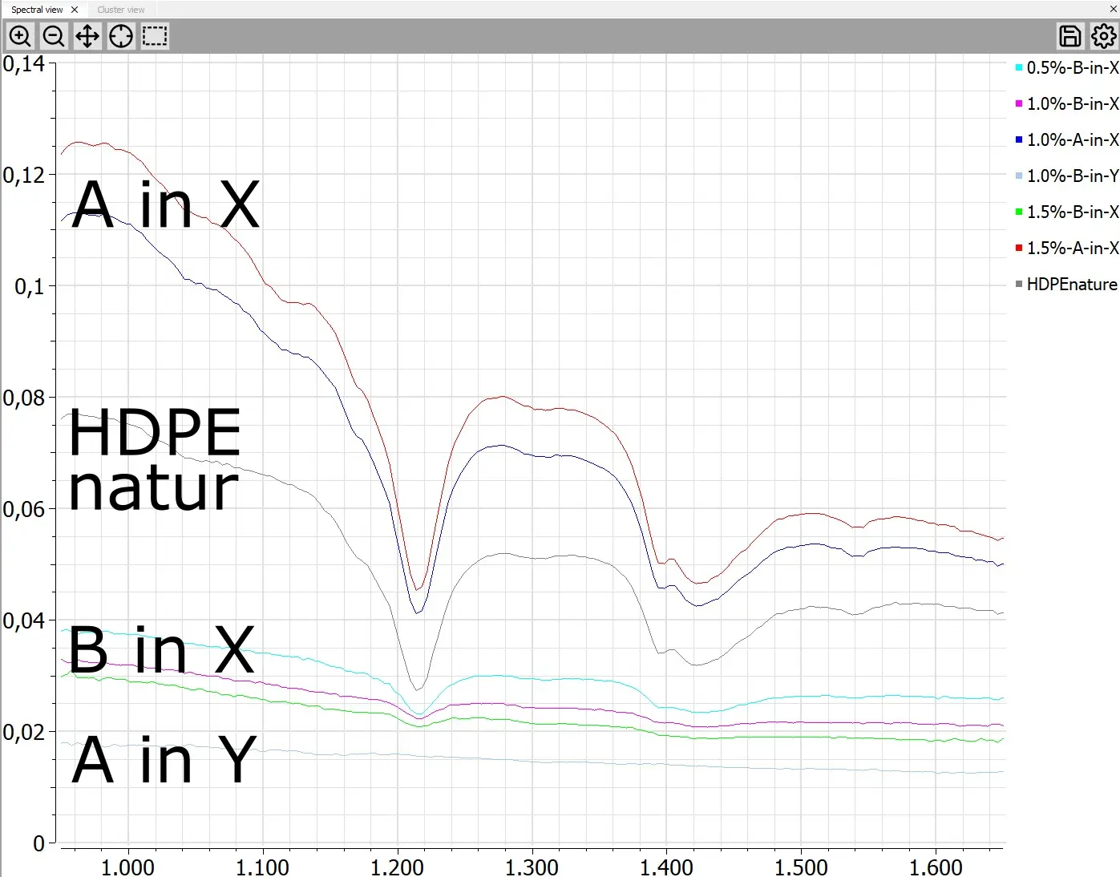Click the 0,08 y-axis label
Image resolution: width=1120 pixels, height=877 pixels.
(x=24, y=398)
